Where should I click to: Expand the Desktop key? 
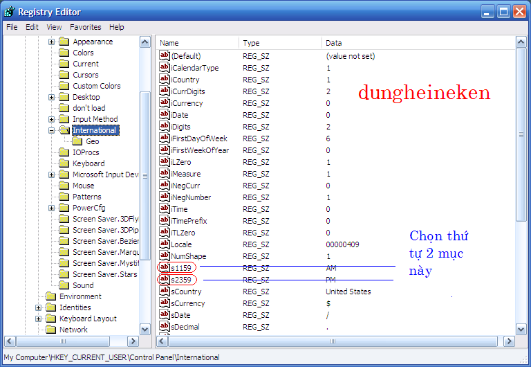[51, 97]
